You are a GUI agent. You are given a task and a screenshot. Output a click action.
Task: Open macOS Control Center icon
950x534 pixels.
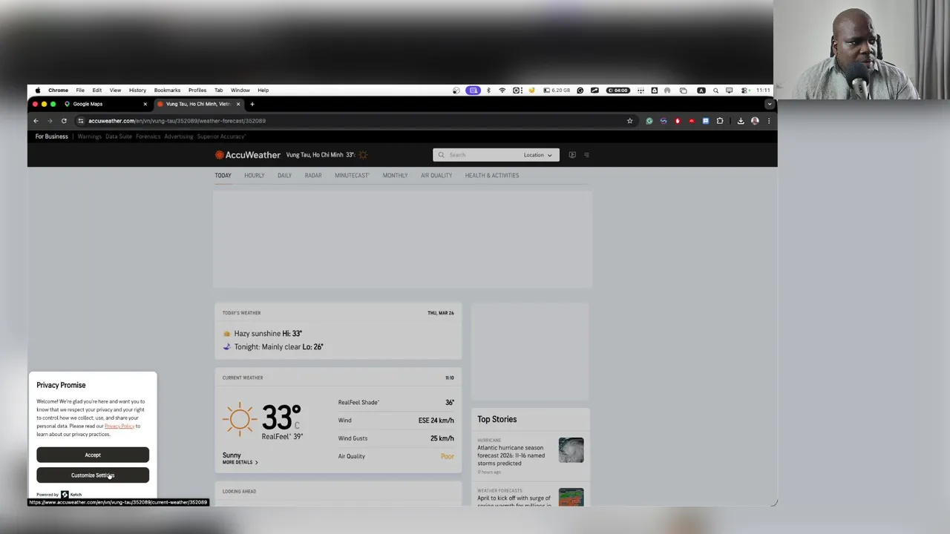pos(744,90)
